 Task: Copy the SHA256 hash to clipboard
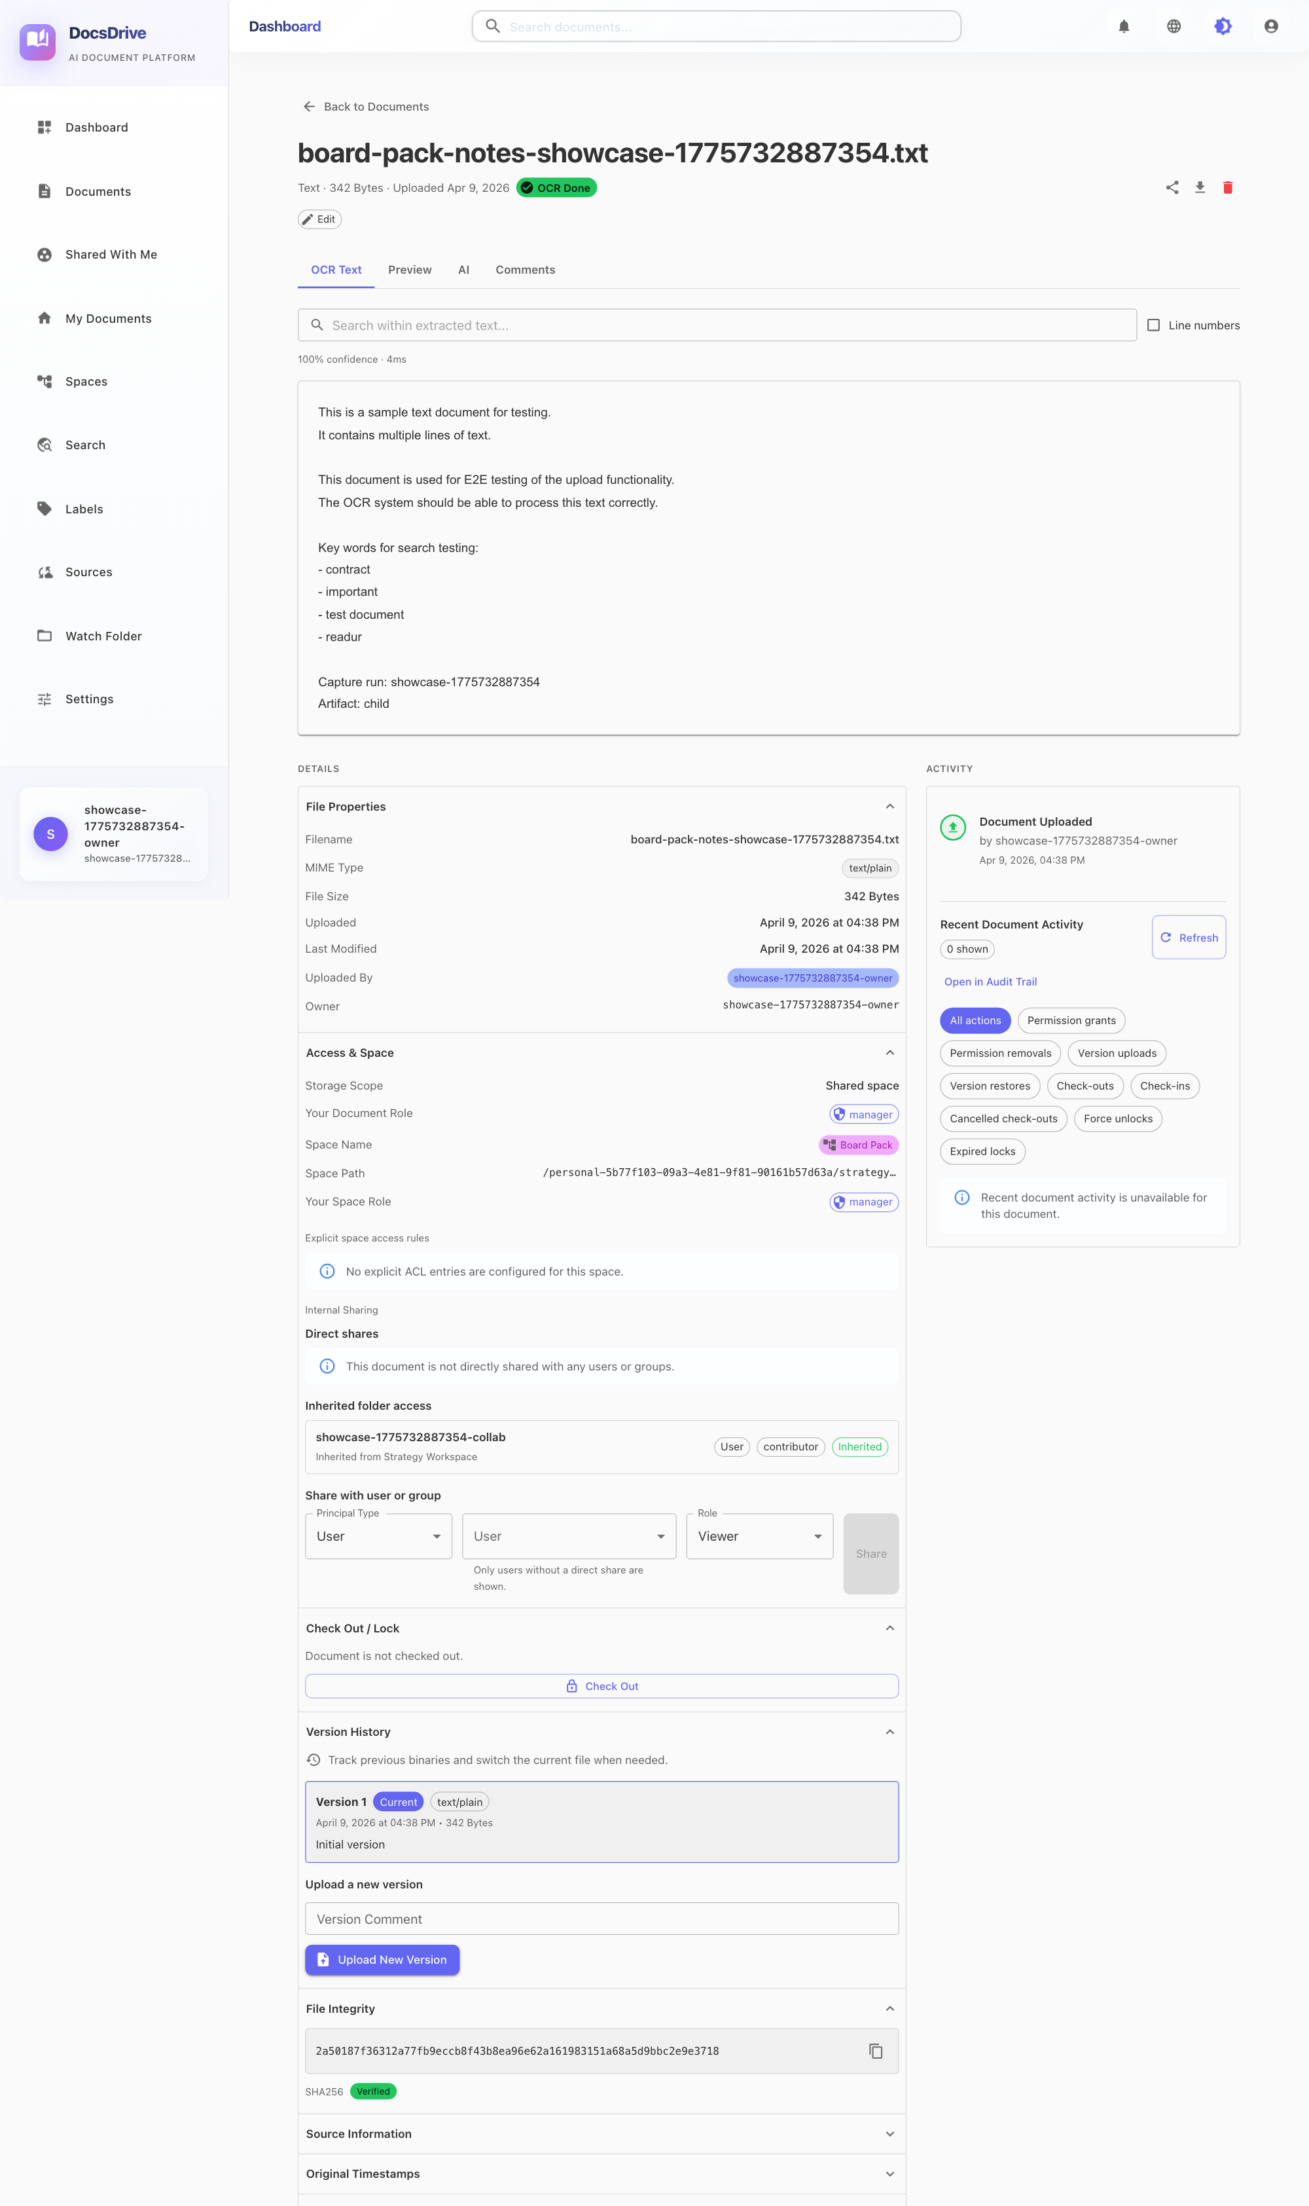coord(876,2051)
